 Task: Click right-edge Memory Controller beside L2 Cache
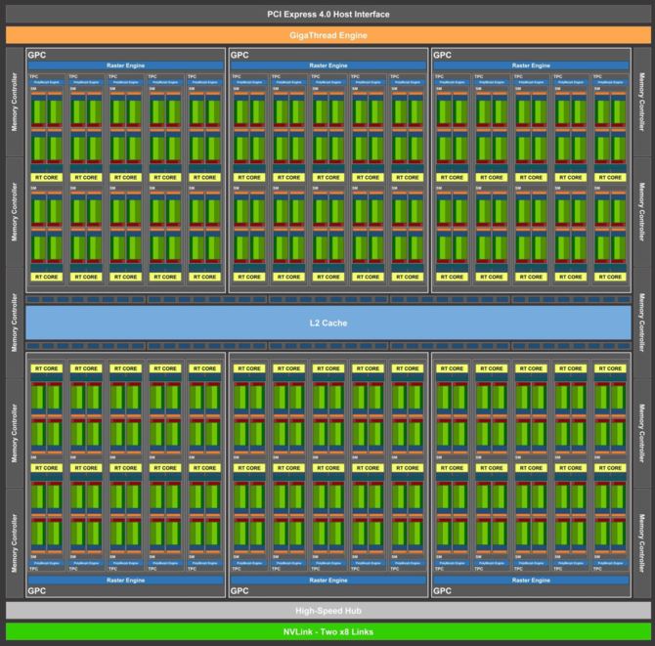tap(641, 323)
